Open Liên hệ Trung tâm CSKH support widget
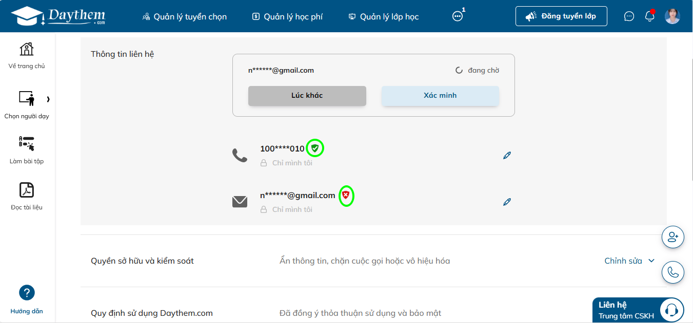The height and width of the screenshot is (323, 693). pyautogui.click(x=638, y=310)
